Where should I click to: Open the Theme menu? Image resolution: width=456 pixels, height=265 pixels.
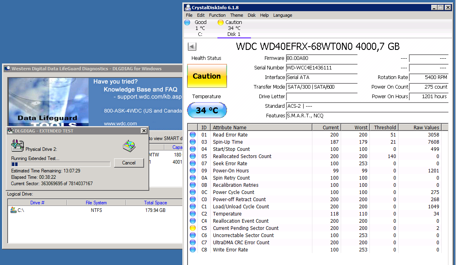pyautogui.click(x=237, y=15)
